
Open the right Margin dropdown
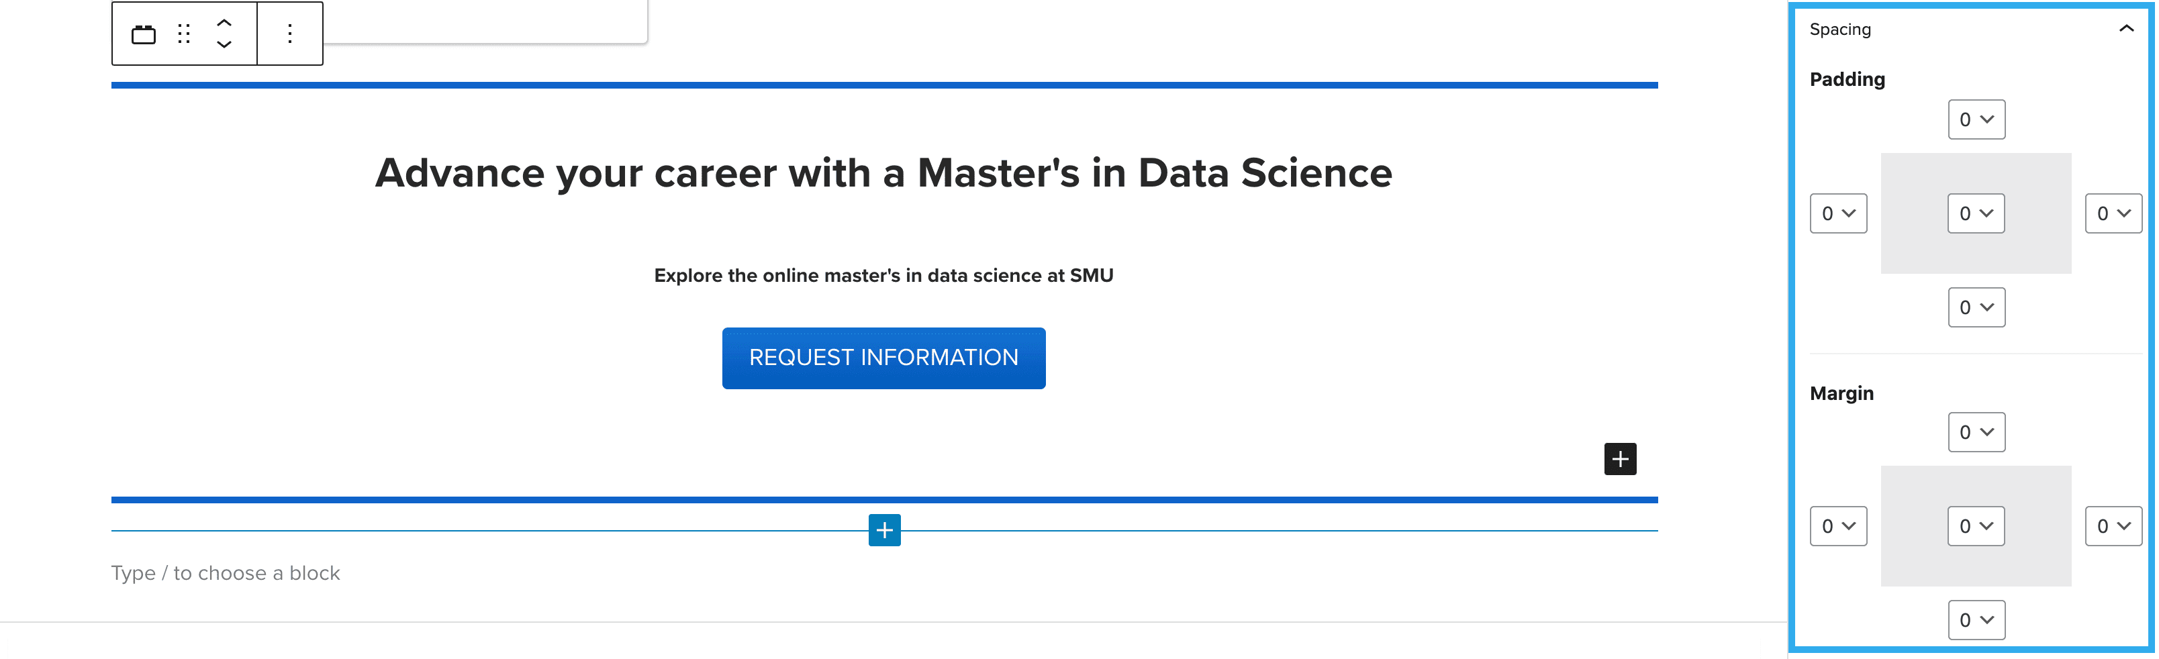(x=2113, y=526)
